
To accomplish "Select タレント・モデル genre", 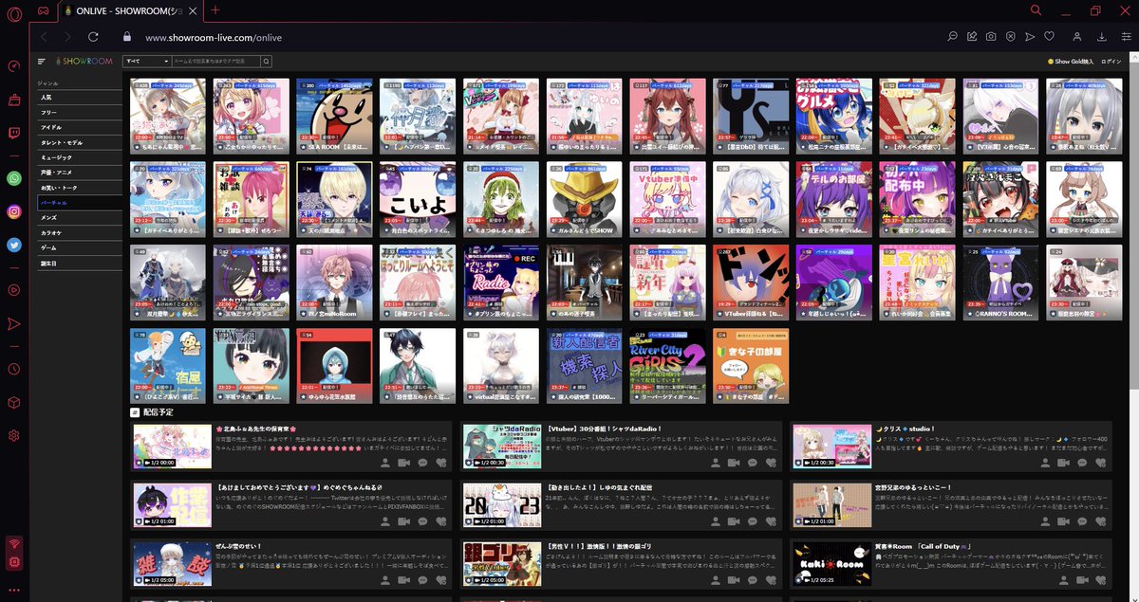I will point(79,142).
